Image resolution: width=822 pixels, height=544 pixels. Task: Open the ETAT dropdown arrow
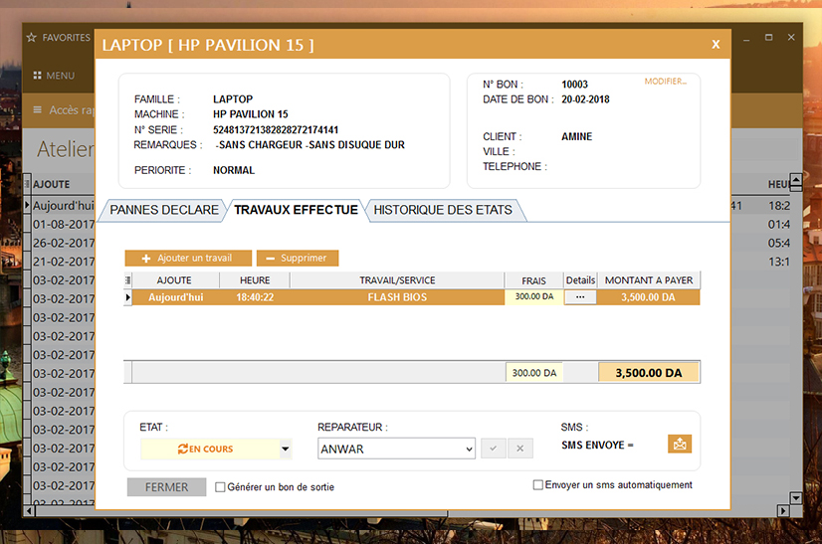pos(286,449)
